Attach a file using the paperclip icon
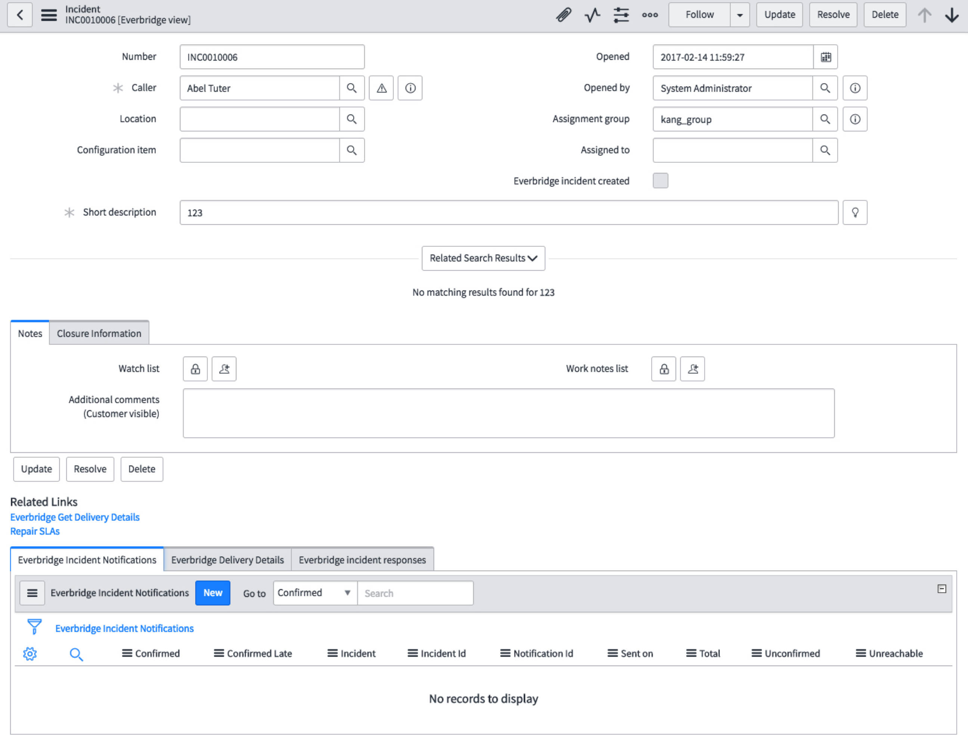 click(563, 15)
